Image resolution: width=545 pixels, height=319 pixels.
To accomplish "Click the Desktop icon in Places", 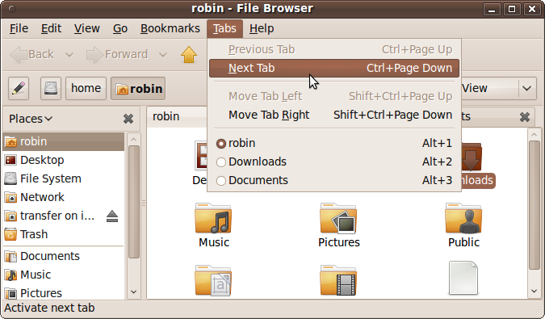I will pos(10,160).
